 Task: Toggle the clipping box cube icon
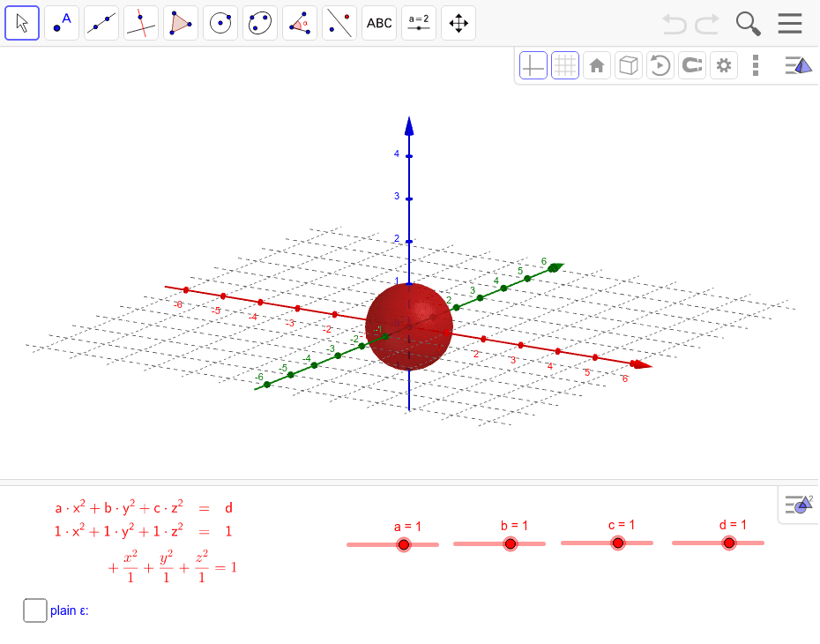tap(629, 65)
